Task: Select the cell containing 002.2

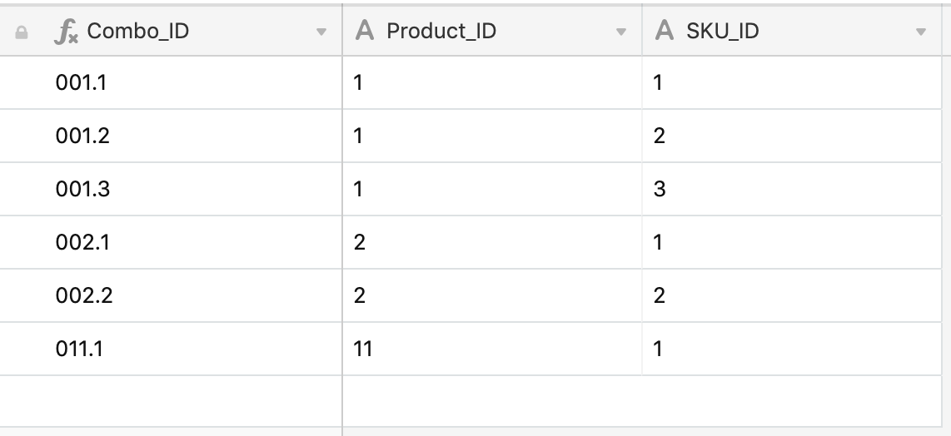Action: coord(171,296)
